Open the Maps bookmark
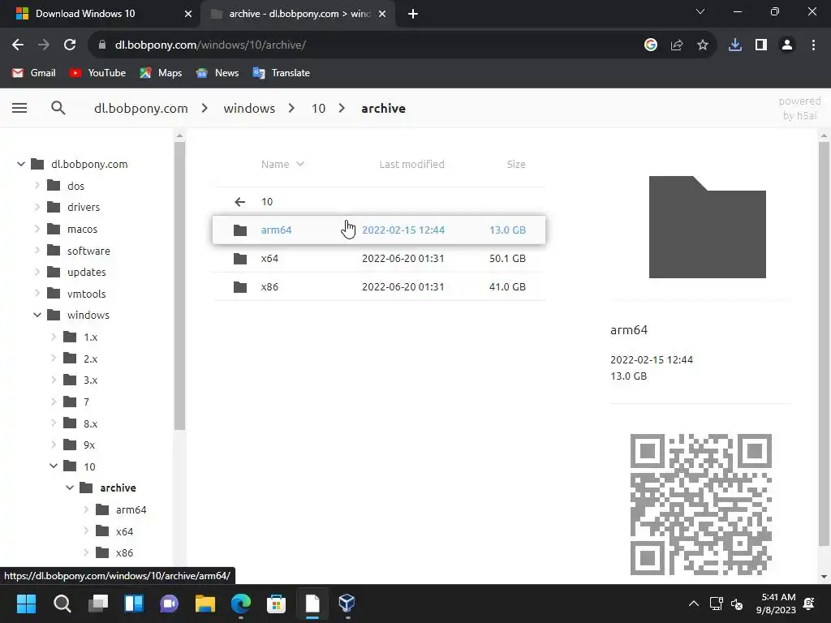Screen dimensions: 831x623 coord(161,73)
